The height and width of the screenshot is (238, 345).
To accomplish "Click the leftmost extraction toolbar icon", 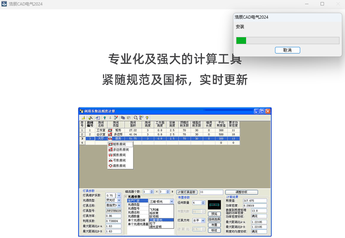I will (83, 118).
